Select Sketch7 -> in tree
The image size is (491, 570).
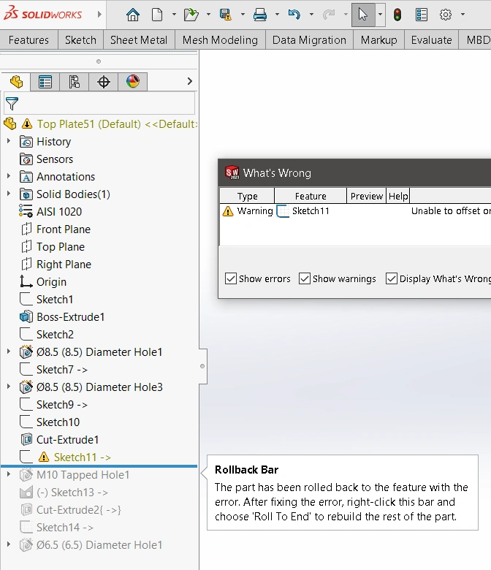click(62, 369)
